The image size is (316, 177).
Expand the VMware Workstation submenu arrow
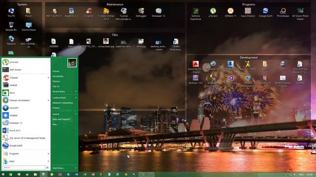point(48,100)
